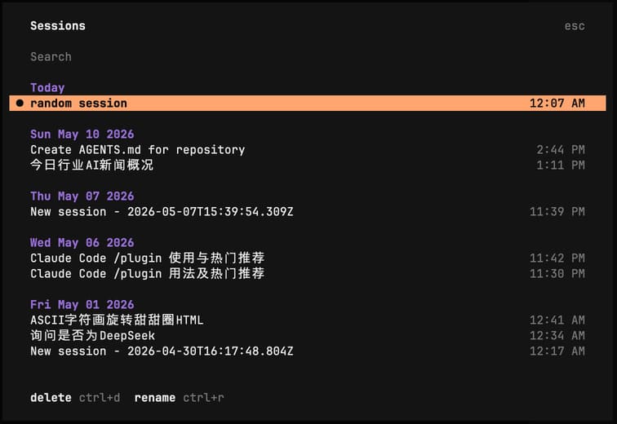The width and height of the screenshot is (617, 424).
Task: Click the ctrl+r shortcut hint
Action: click(203, 397)
